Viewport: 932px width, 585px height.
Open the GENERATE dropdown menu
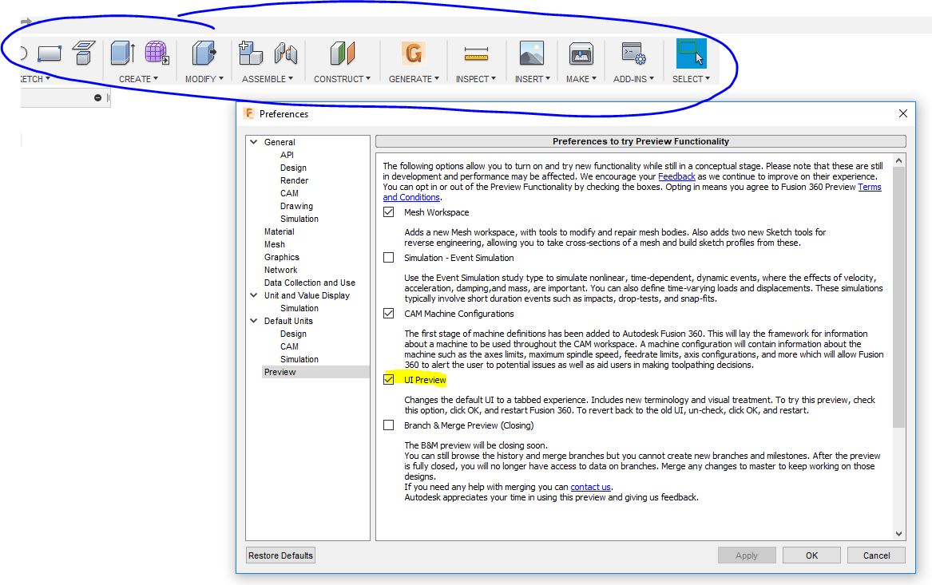click(x=414, y=78)
